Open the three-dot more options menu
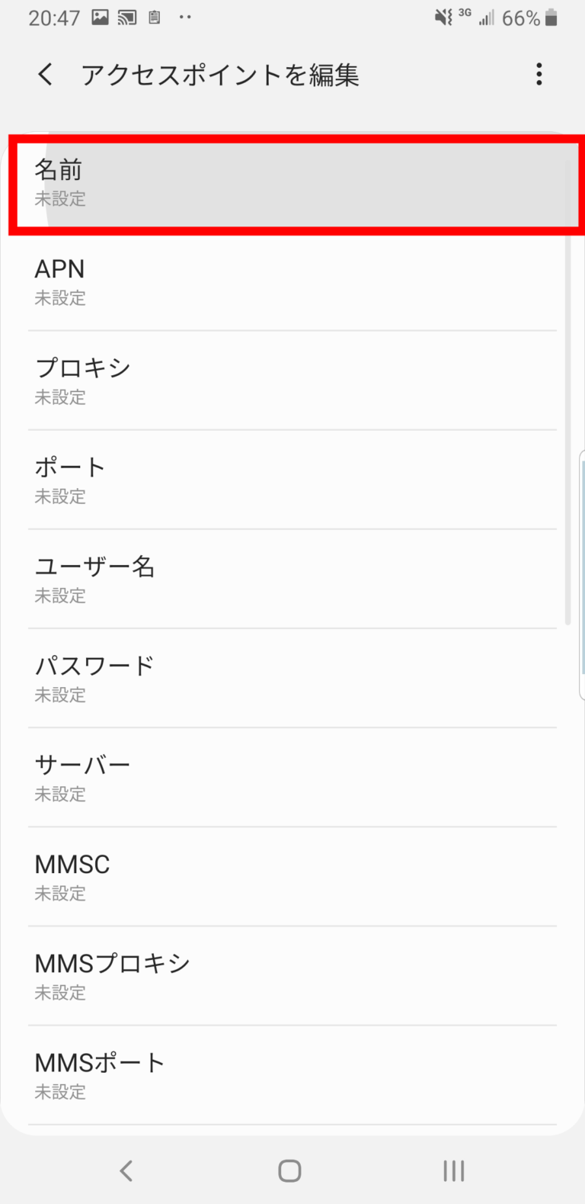Viewport: 585px width, 1204px height. (x=539, y=75)
